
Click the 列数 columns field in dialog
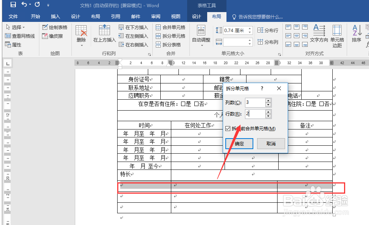pos(255,103)
